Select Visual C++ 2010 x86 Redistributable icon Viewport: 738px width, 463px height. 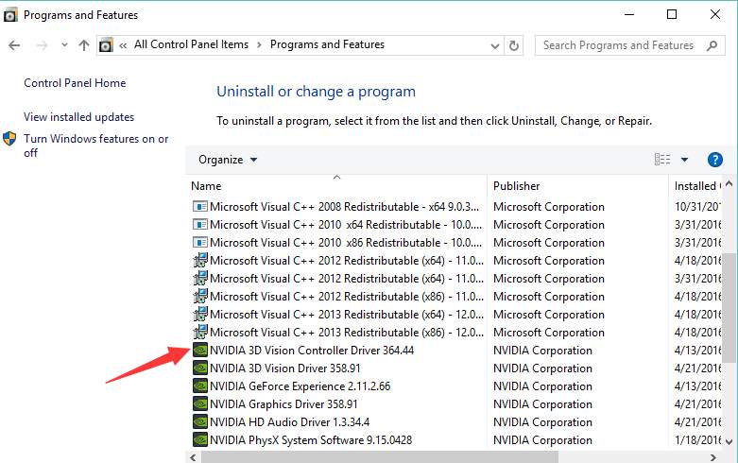click(x=200, y=242)
